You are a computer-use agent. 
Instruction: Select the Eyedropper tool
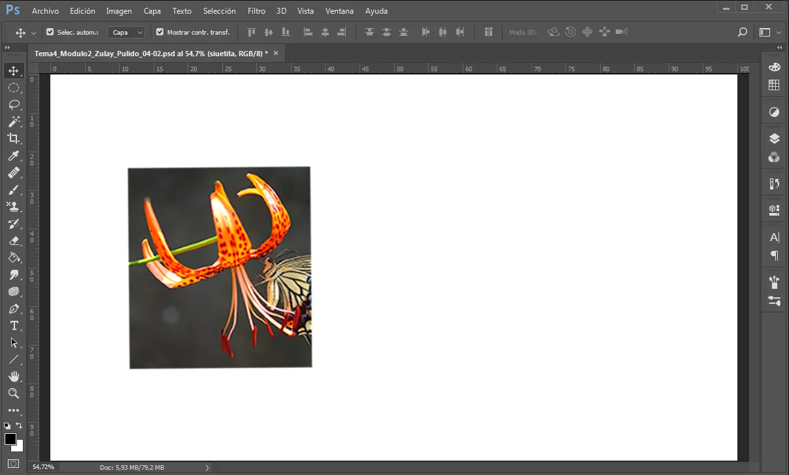point(13,156)
